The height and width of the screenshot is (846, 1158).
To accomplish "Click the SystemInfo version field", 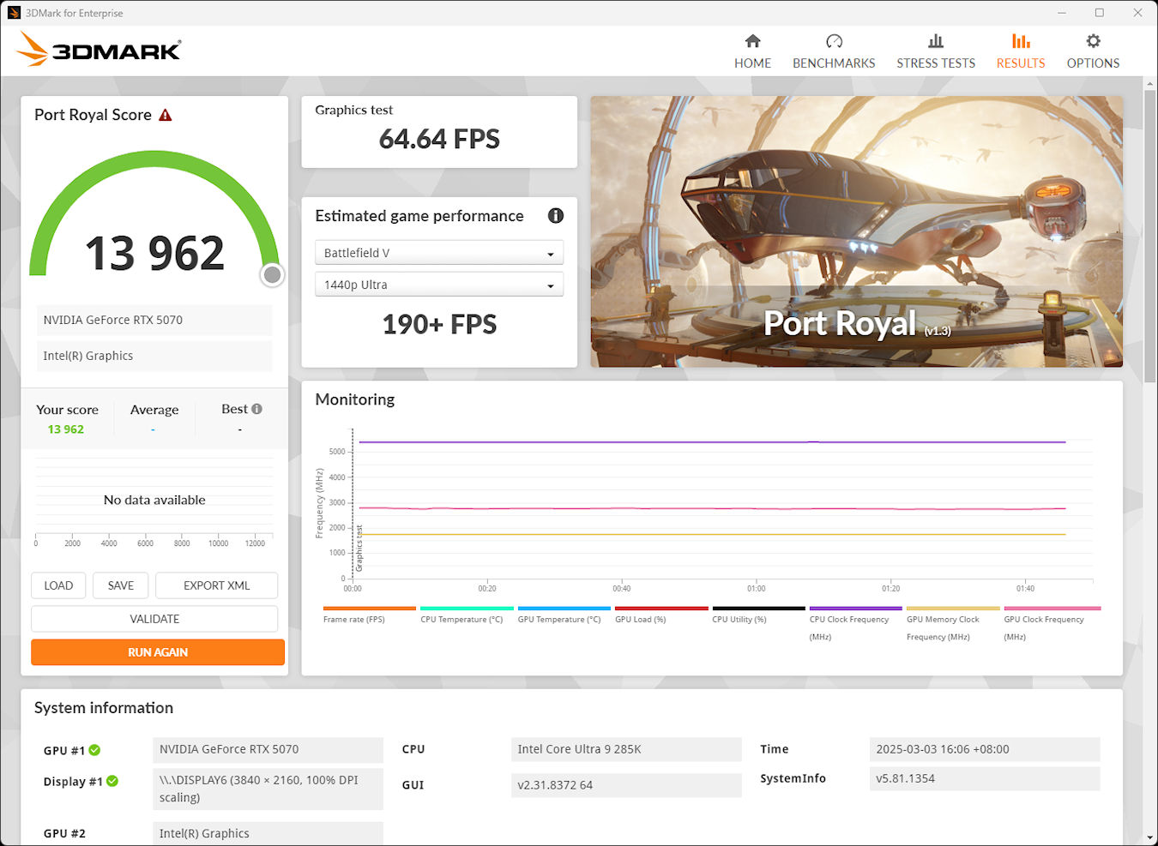I will pos(984,778).
